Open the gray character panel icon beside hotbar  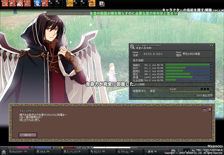pos(102,4)
